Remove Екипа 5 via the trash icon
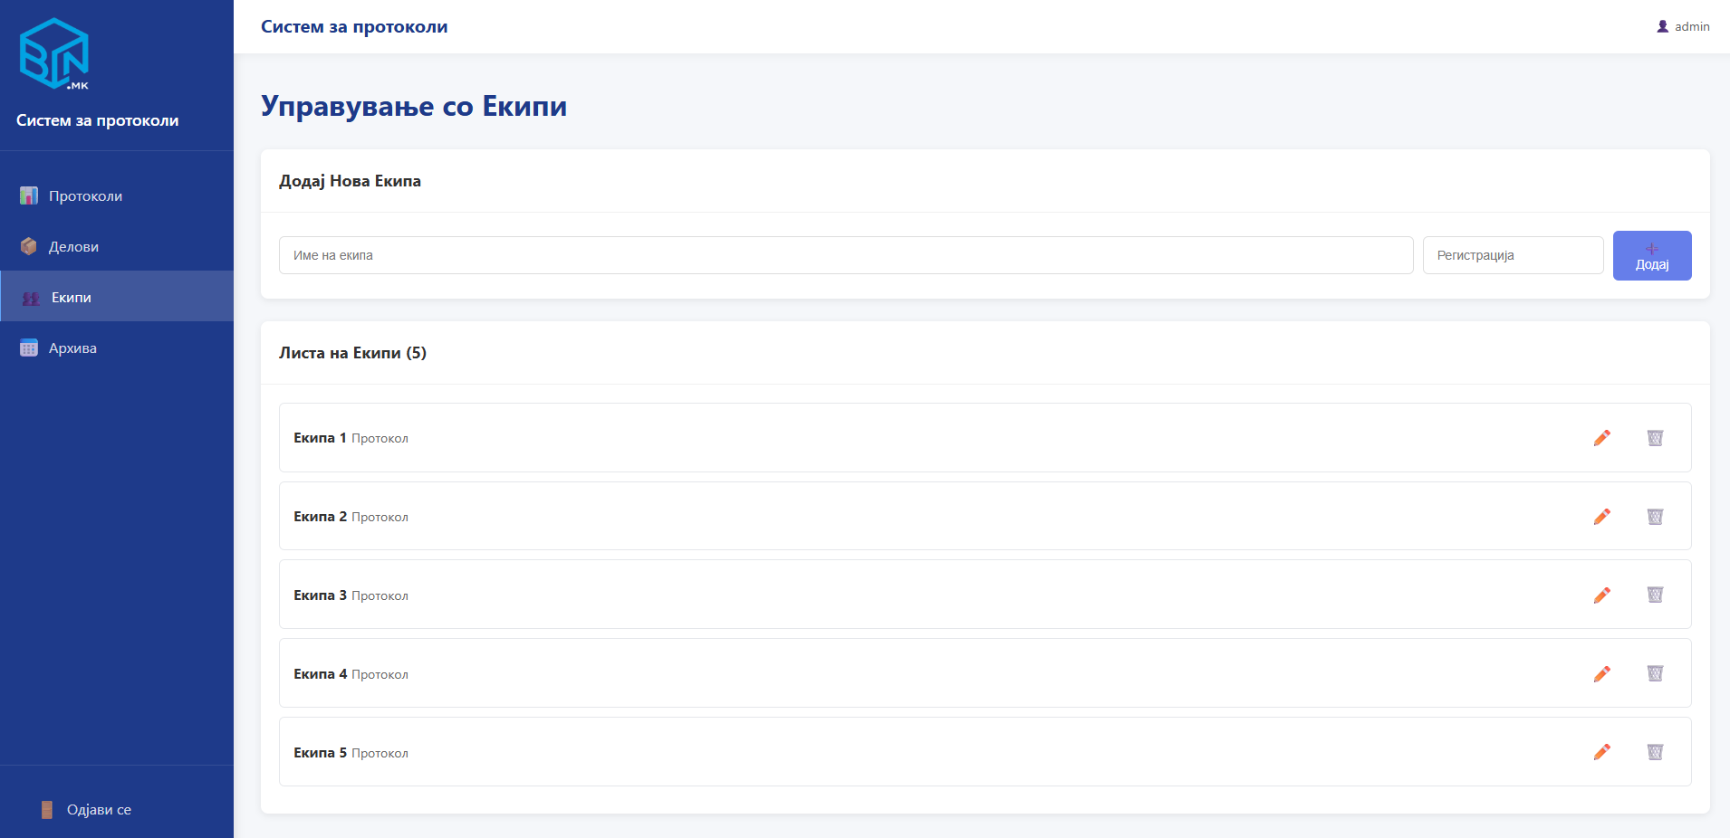 tap(1655, 752)
